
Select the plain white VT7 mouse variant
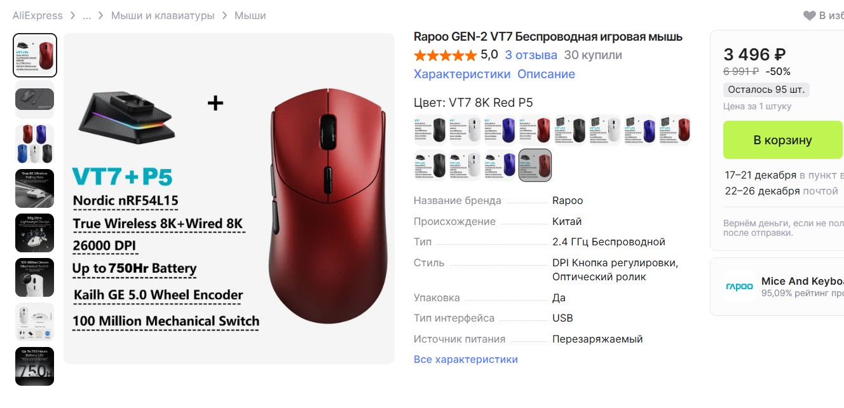click(465, 130)
